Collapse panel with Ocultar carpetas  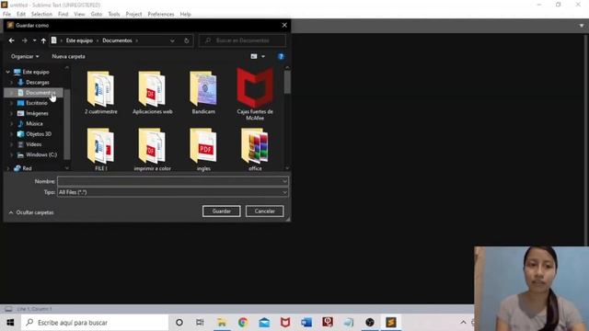[x=31, y=212]
